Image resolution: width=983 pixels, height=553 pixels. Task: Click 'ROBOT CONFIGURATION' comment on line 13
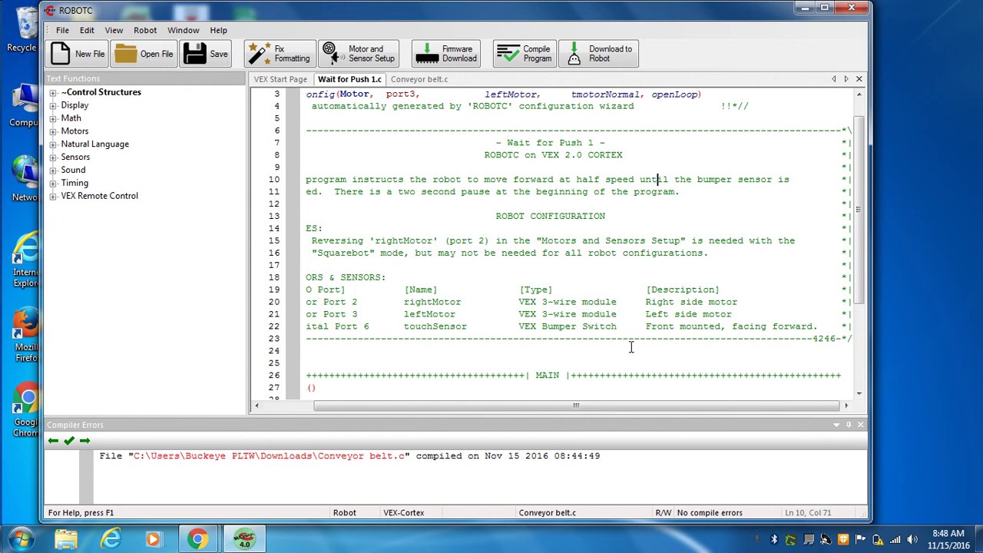pyautogui.click(x=550, y=217)
